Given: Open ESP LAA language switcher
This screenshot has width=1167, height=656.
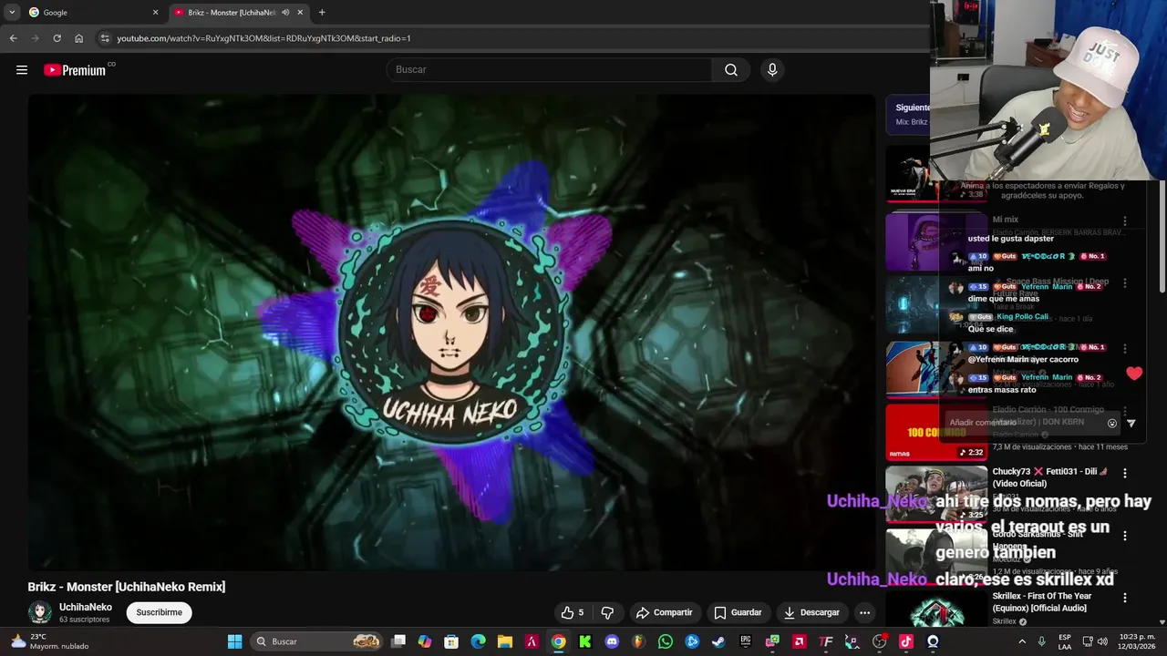Looking at the screenshot, I should (x=1065, y=641).
